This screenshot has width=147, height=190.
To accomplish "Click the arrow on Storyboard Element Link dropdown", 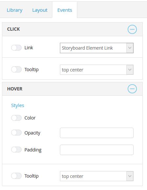I will [x=130, y=48].
